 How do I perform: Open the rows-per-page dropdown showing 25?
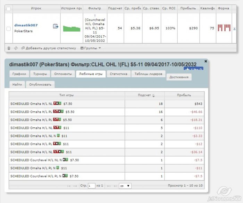pyautogui.click(x=125, y=186)
